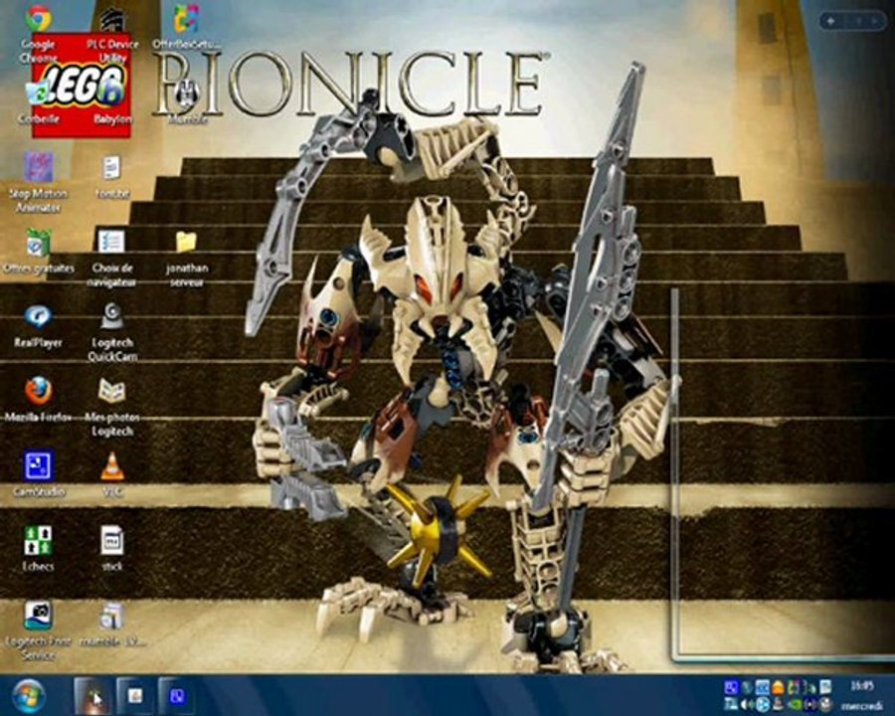Image resolution: width=895 pixels, height=716 pixels.
Task: Click the orange VLC-like tray icon
Action: [x=778, y=687]
